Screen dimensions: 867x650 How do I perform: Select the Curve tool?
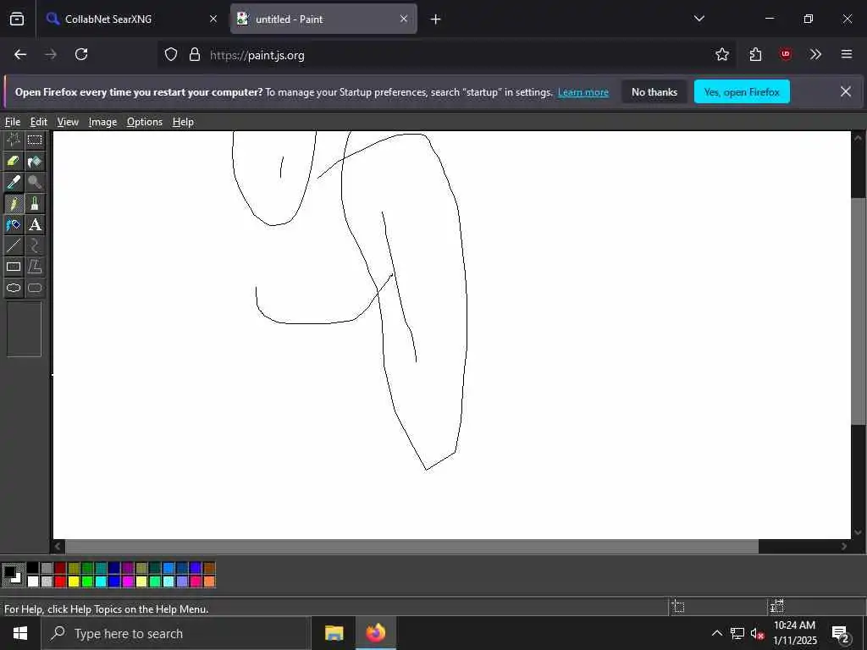35,245
